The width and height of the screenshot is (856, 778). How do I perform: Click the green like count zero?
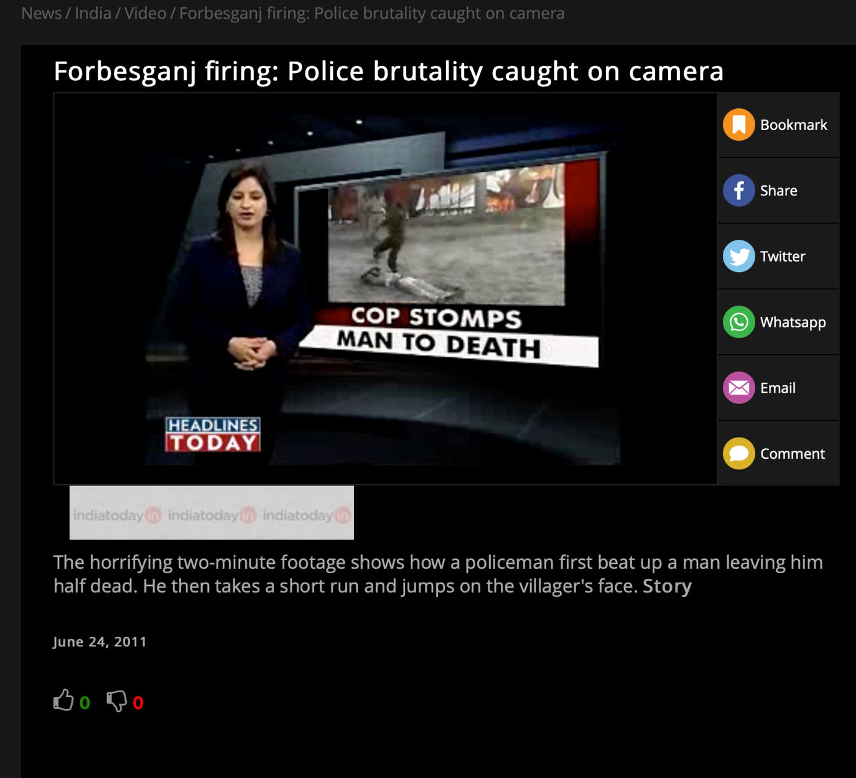coord(85,703)
